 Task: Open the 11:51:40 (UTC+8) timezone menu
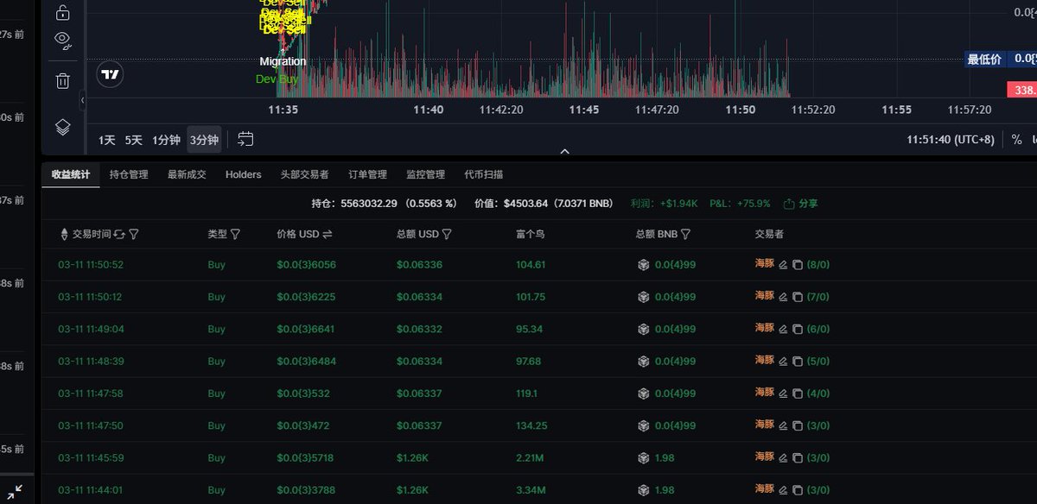pyautogui.click(x=951, y=140)
